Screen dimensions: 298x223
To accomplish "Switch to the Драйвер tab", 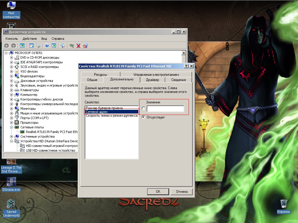I will tap(152, 80).
